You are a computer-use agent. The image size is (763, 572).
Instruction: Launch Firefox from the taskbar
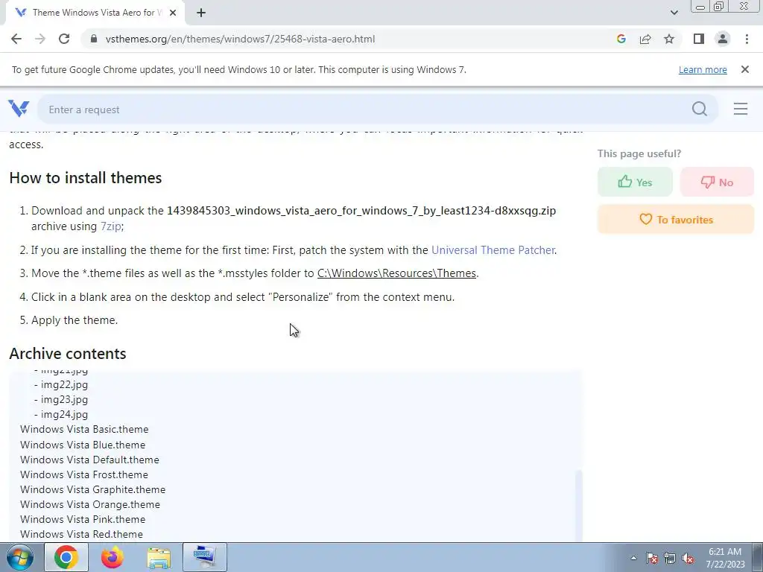point(113,557)
